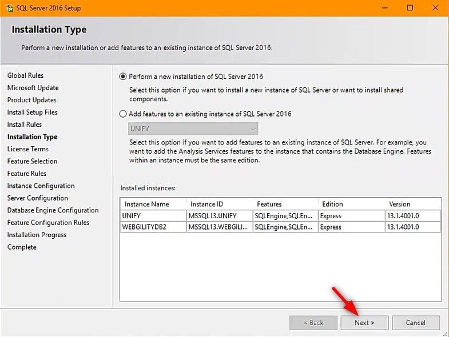449x337 pixels.
Task: Select Product Updates step in sidebar
Action: pos(32,100)
